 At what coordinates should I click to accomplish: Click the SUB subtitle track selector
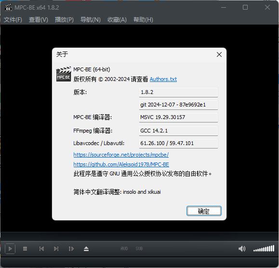coord(139,249)
